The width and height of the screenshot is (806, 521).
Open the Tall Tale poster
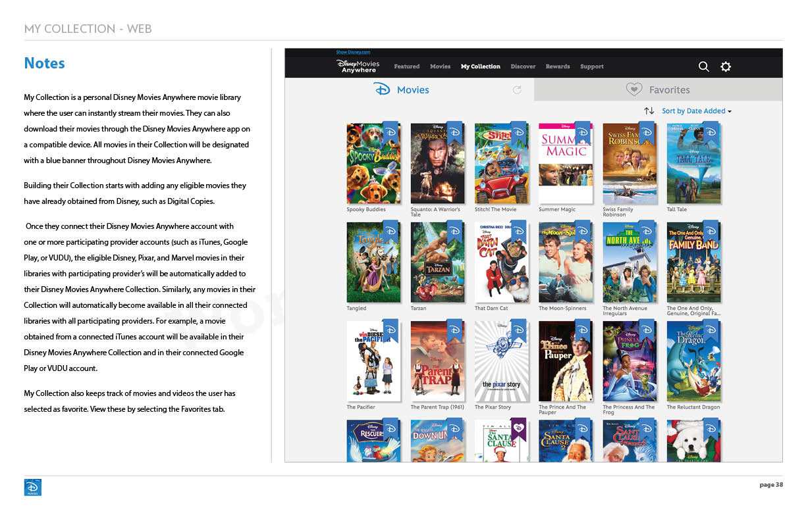point(693,163)
